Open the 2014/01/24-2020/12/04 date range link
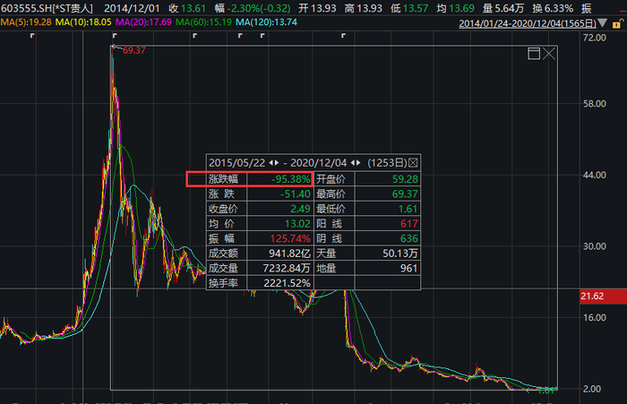This screenshot has height=404, width=627. 528,23
